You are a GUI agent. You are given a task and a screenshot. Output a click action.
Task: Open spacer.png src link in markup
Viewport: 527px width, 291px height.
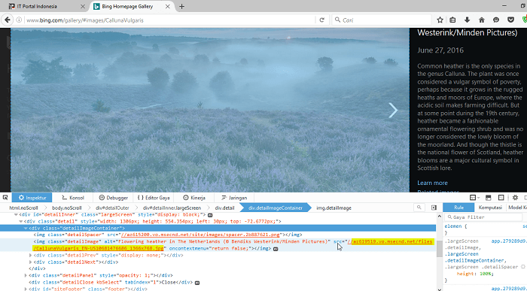[200, 235]
